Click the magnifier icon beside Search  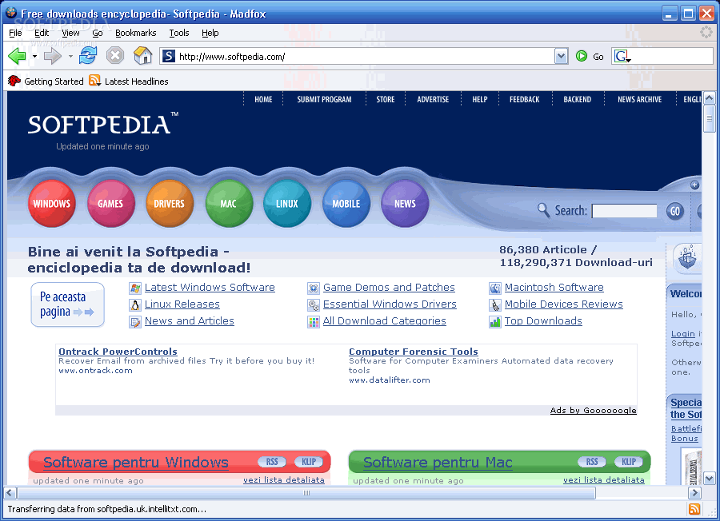(x=543, y=210)
